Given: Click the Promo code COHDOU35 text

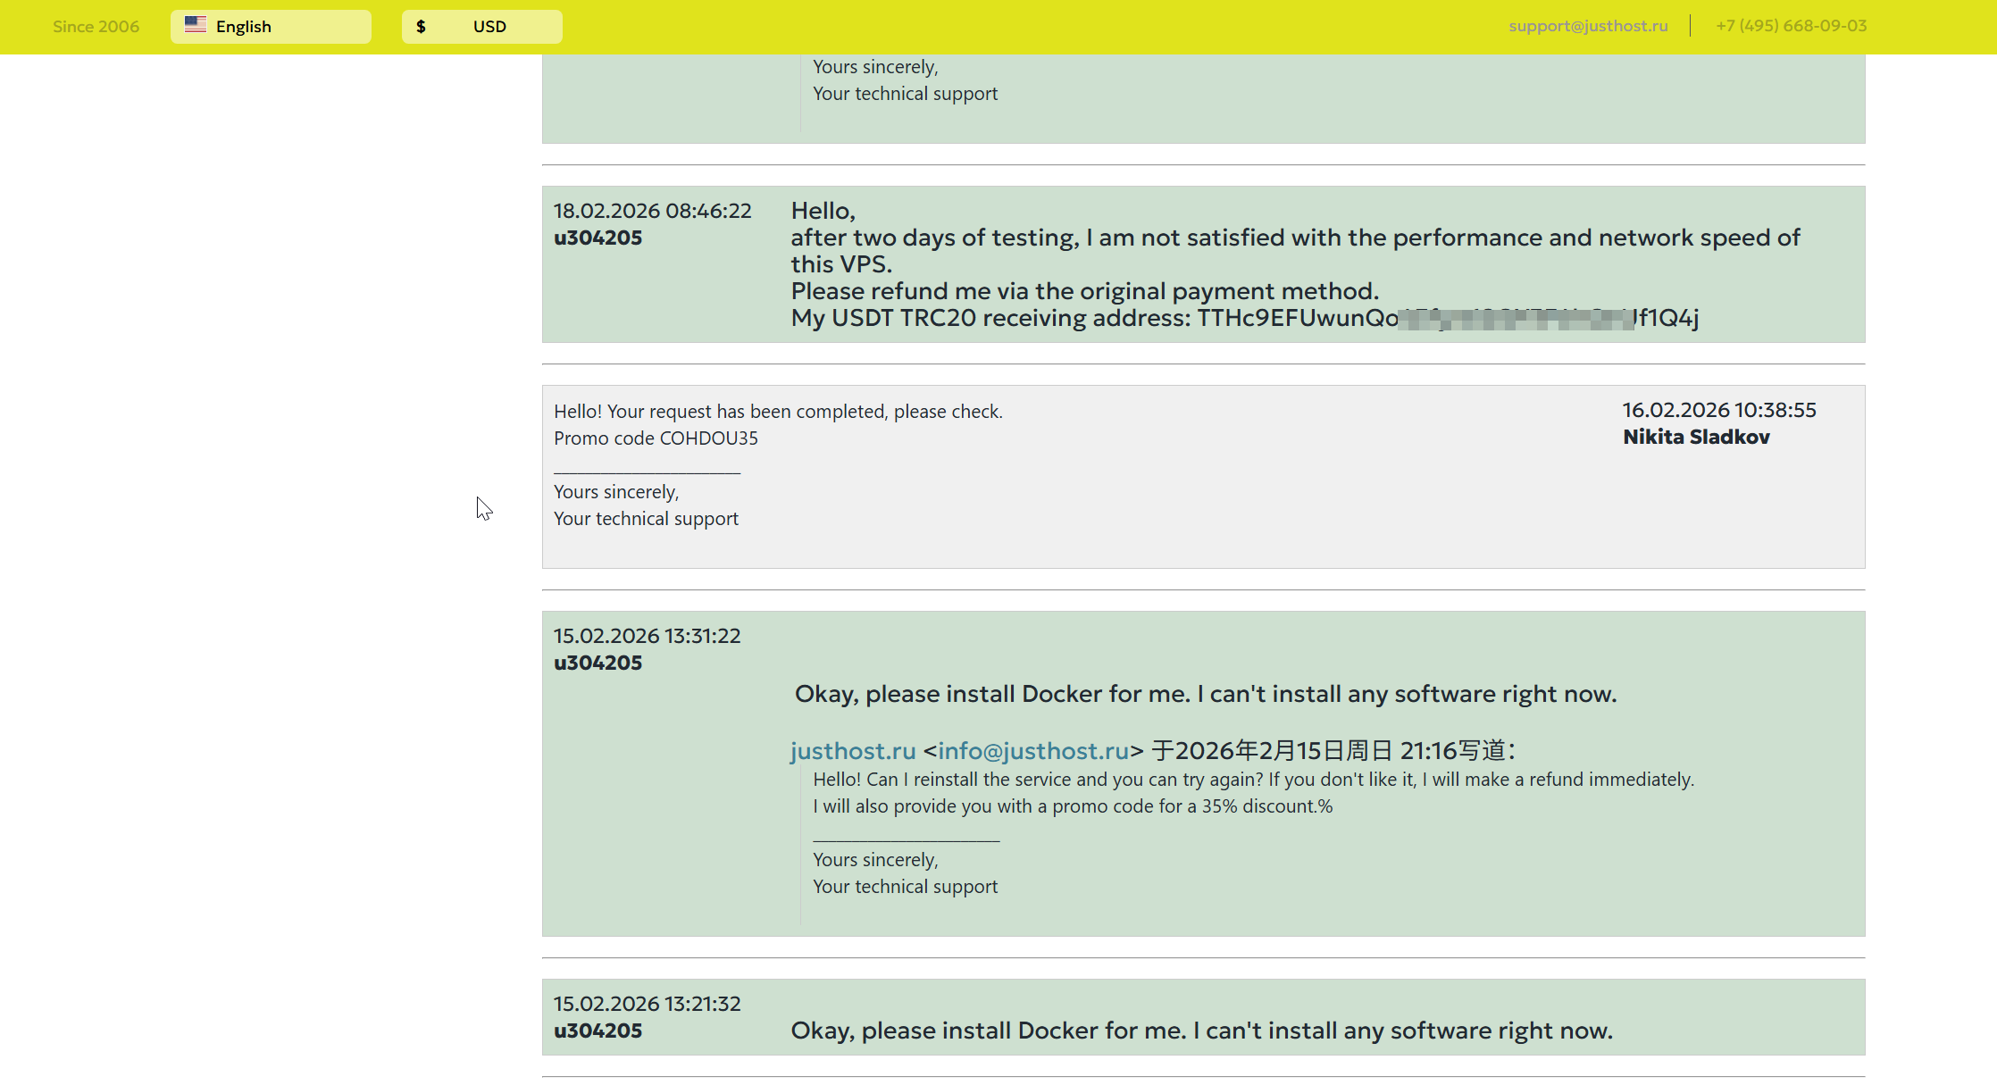Looking at the screenshot, I should [x=656, y=438].
